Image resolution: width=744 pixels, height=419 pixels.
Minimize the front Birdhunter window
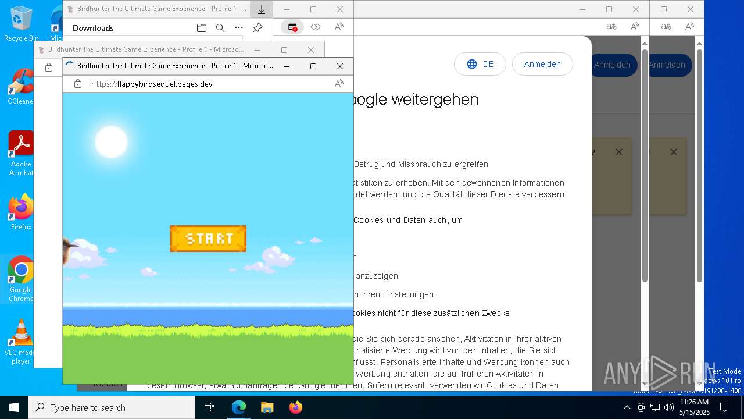[287, 66]
